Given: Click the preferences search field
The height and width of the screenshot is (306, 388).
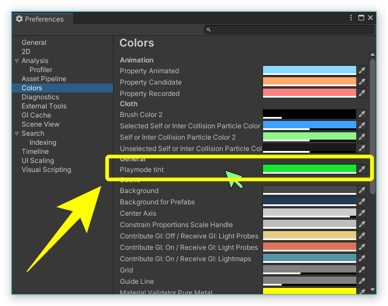Looking at the screenshot, I should (x=290, y=30).
